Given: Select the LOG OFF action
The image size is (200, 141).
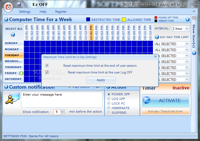Looking at the screenshot, I should pos(109,99).
